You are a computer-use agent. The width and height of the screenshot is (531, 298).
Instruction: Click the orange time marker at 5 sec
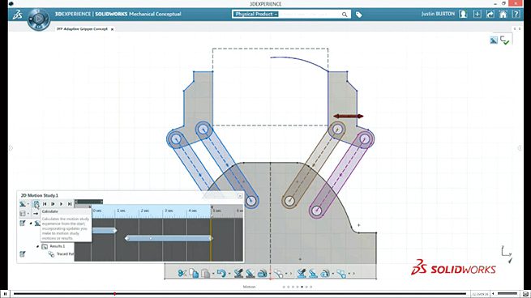(x=212, y=234)
